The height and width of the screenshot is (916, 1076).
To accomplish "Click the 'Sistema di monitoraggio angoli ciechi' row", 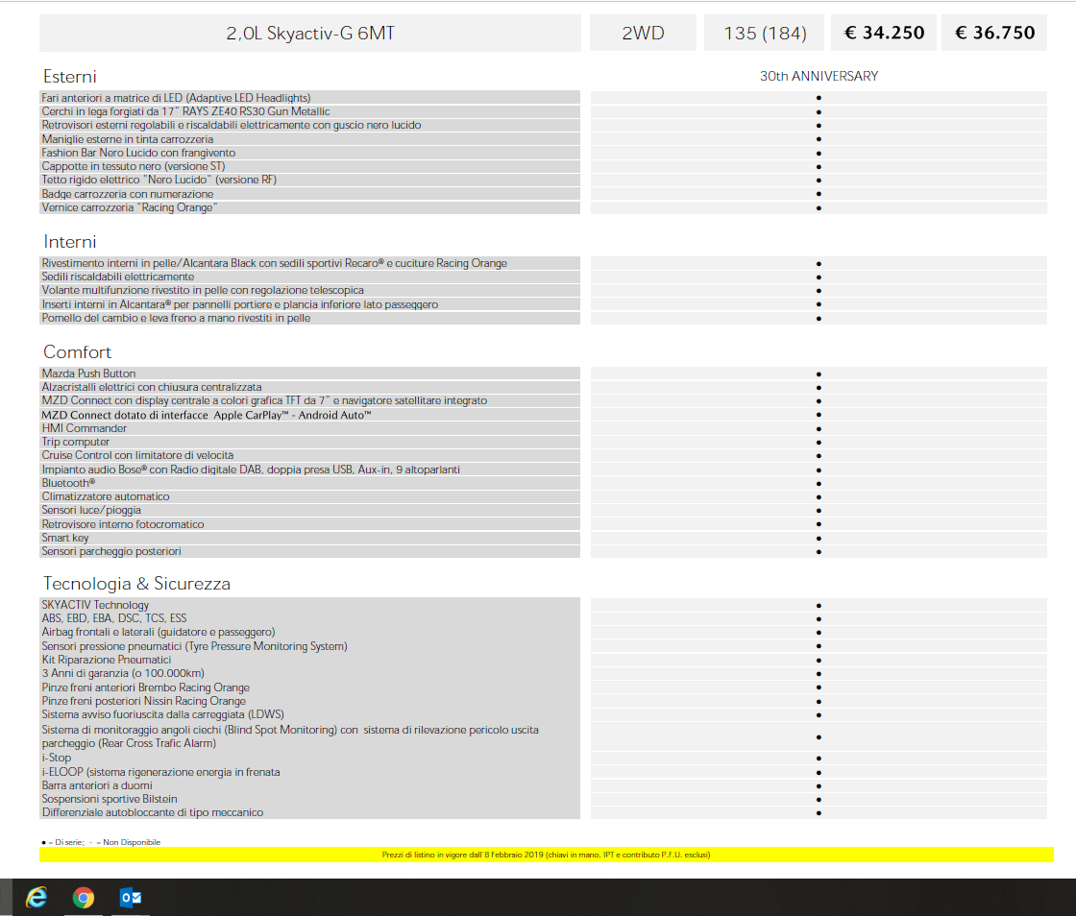I will click(309, 737).
